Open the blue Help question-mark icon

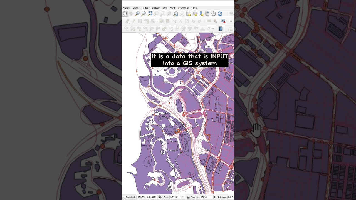221,29
